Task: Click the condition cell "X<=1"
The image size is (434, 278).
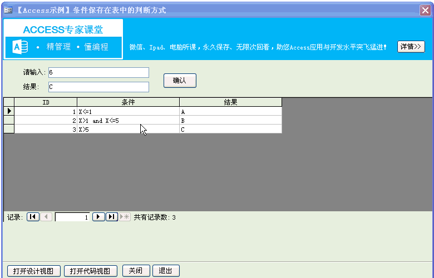Action: coord(128,111)
